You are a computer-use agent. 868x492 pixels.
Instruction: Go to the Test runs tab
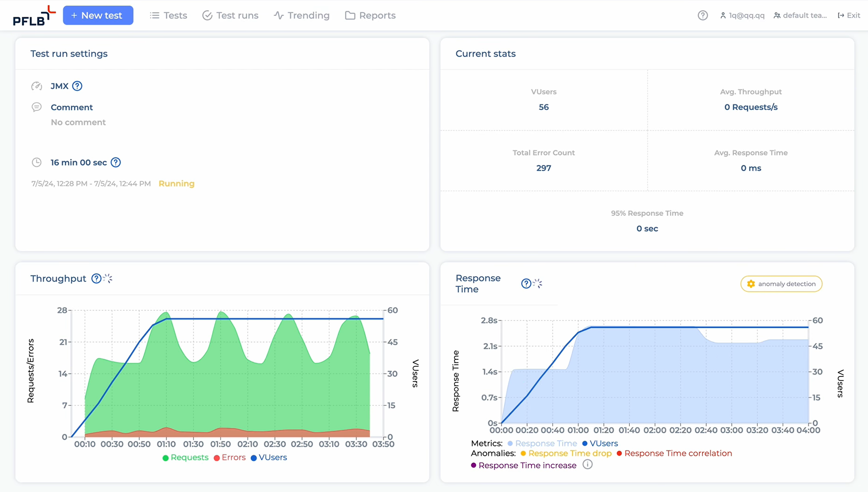230,15
